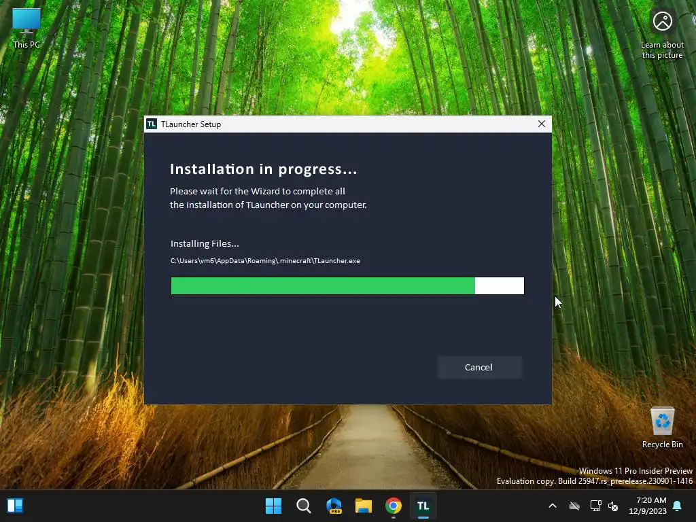Cancel the TLauncher installation
696x522 pixels.
pyautogui.click(x=479, y=367)
